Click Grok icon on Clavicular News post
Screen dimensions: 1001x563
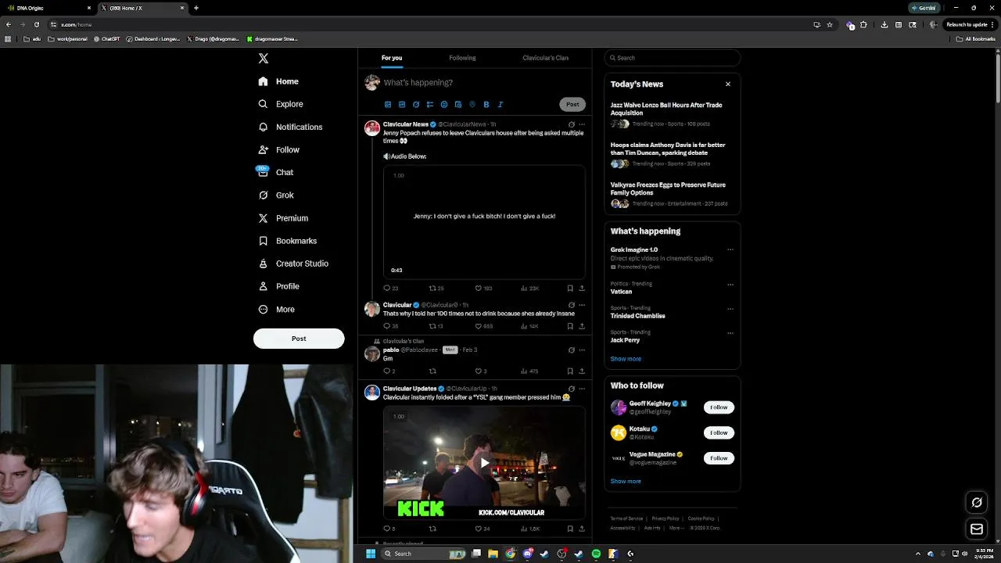click(572, 124)
